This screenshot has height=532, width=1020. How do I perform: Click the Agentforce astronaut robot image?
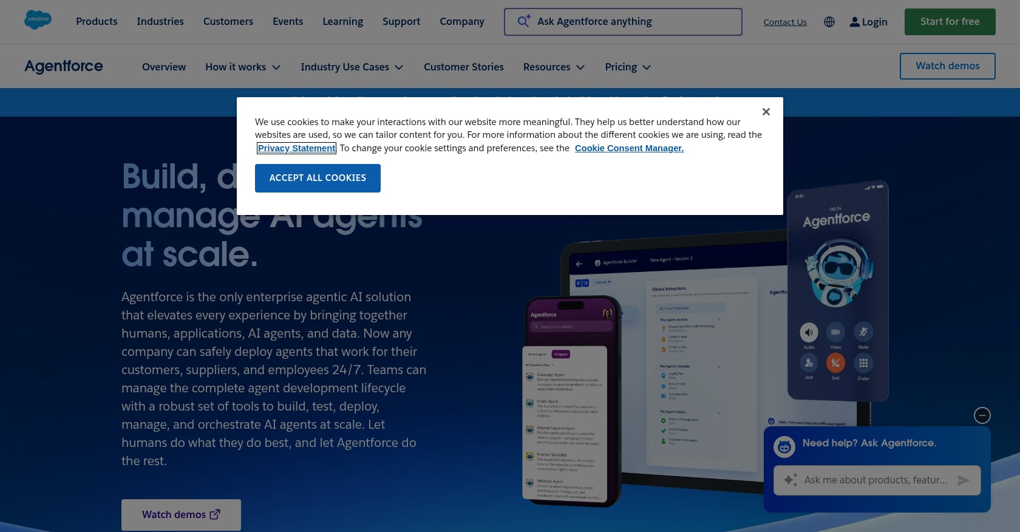click(838, 273)
